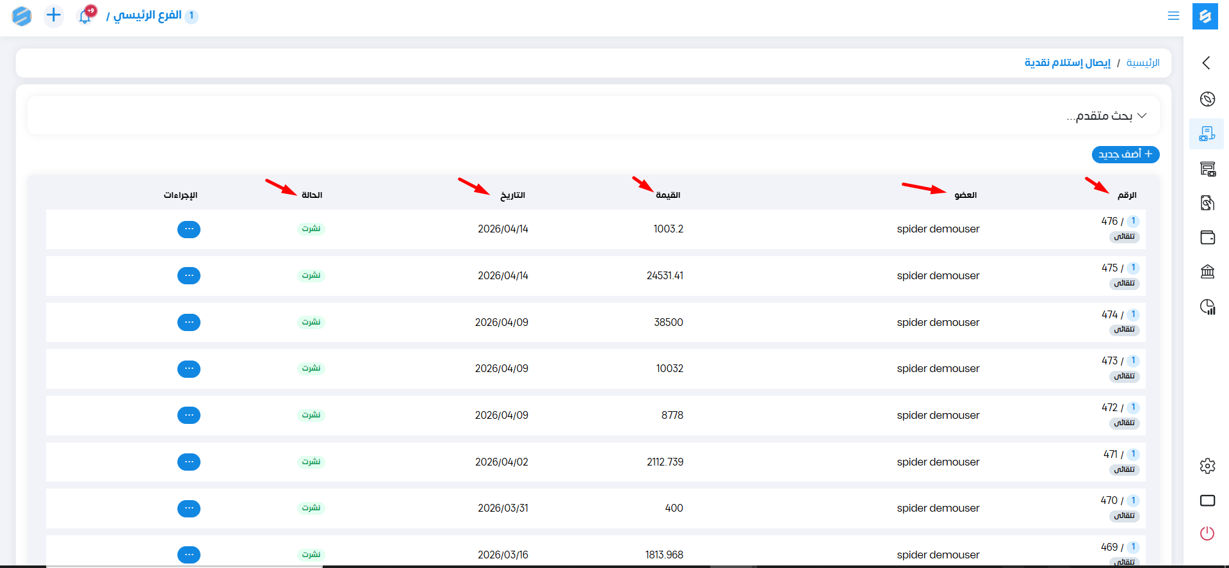Go to home breadcrumb link

point(1143,63)
